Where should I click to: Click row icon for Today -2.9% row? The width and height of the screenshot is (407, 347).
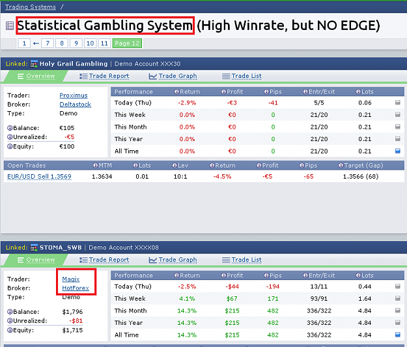(x=398, y=103)
